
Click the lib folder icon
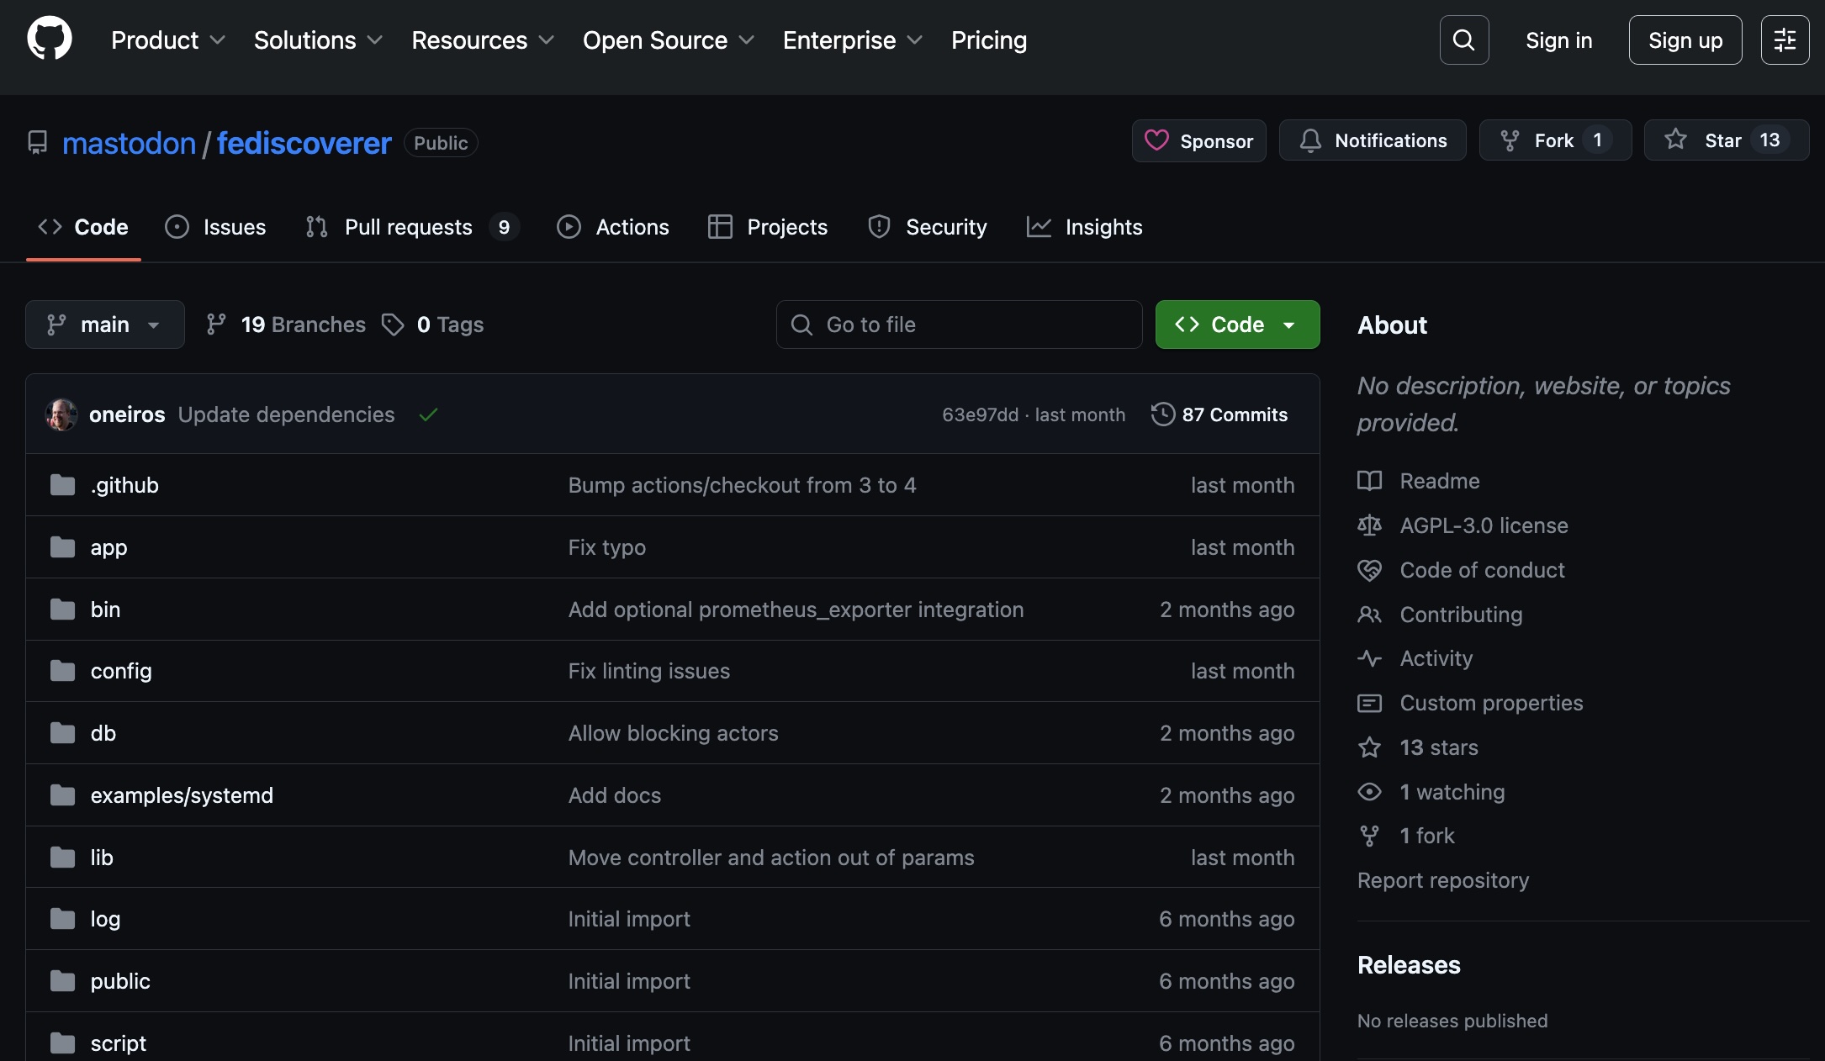coord(62,858)
